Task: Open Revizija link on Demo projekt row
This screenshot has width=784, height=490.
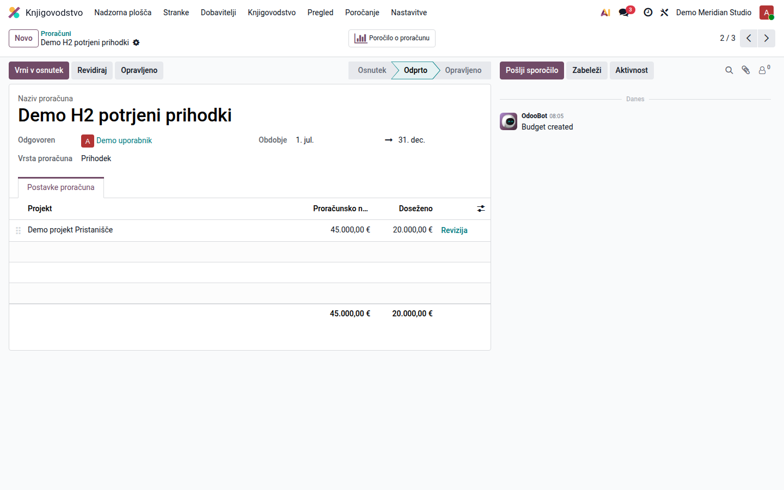Action: point(454,230)
